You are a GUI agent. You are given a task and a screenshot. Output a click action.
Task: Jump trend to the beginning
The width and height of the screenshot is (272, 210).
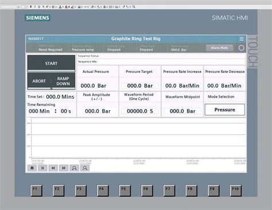tap(42, 168)
